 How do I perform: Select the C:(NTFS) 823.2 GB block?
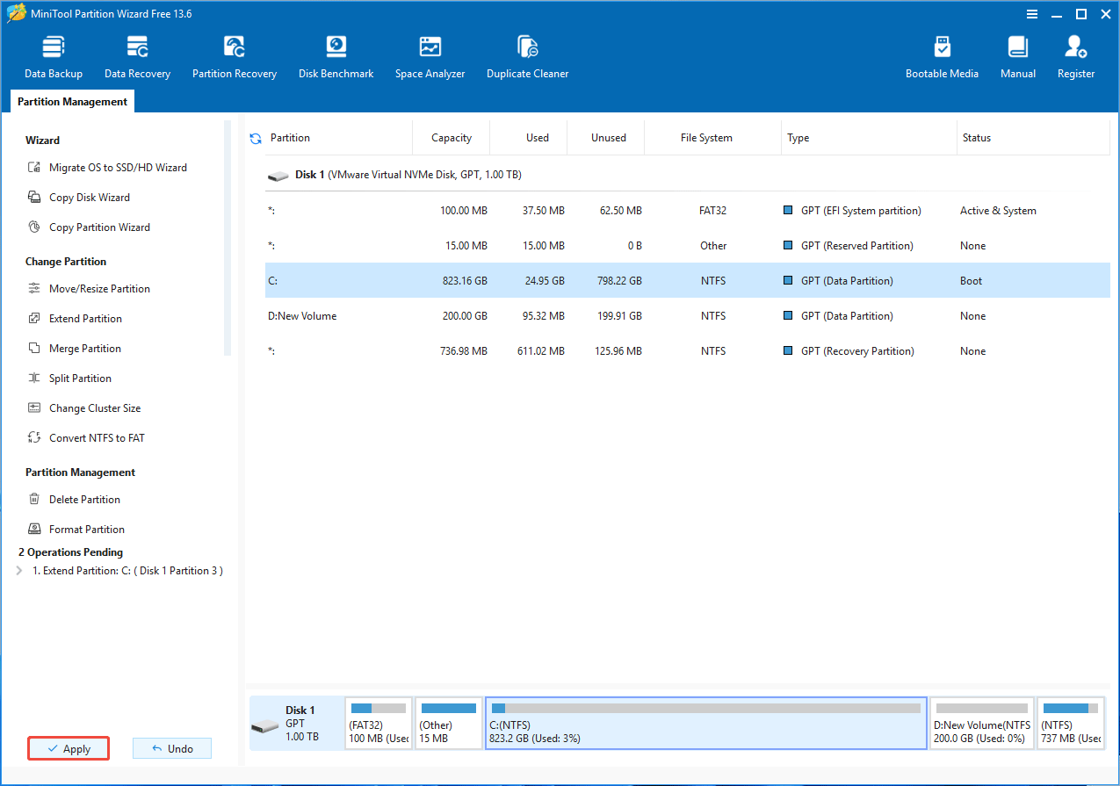(706, 724)
